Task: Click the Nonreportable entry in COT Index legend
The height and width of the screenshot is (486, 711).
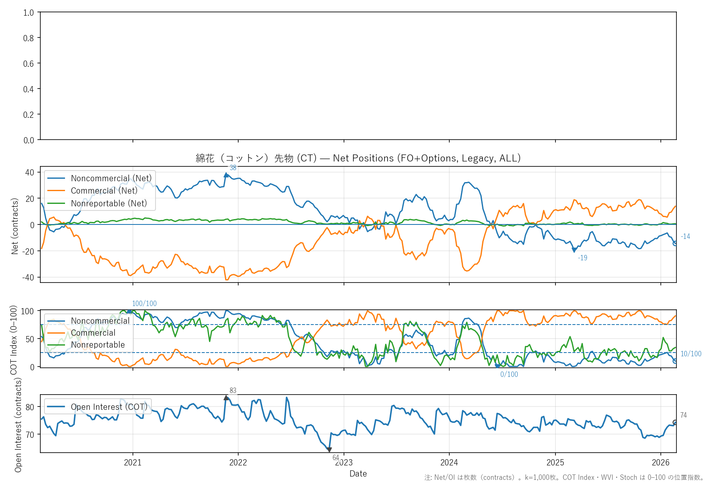Action: [x=98, y=345]
